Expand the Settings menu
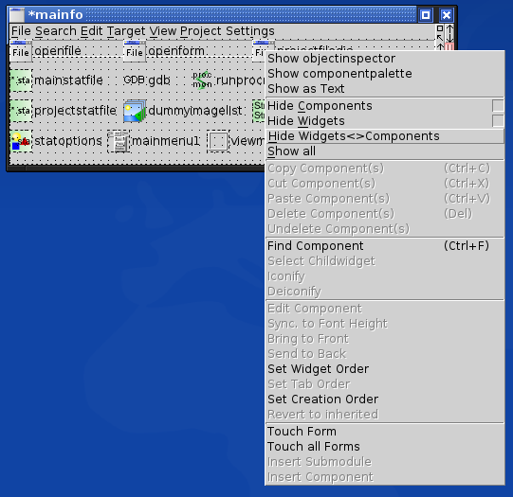The width and height of the screenshot is (513, 497). pyautogui.click(x=250, y=31)
